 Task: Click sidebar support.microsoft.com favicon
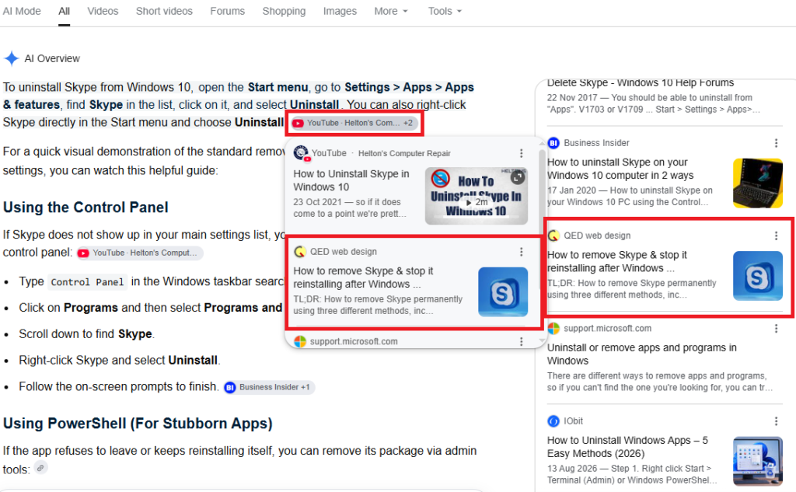click(553, 329)
